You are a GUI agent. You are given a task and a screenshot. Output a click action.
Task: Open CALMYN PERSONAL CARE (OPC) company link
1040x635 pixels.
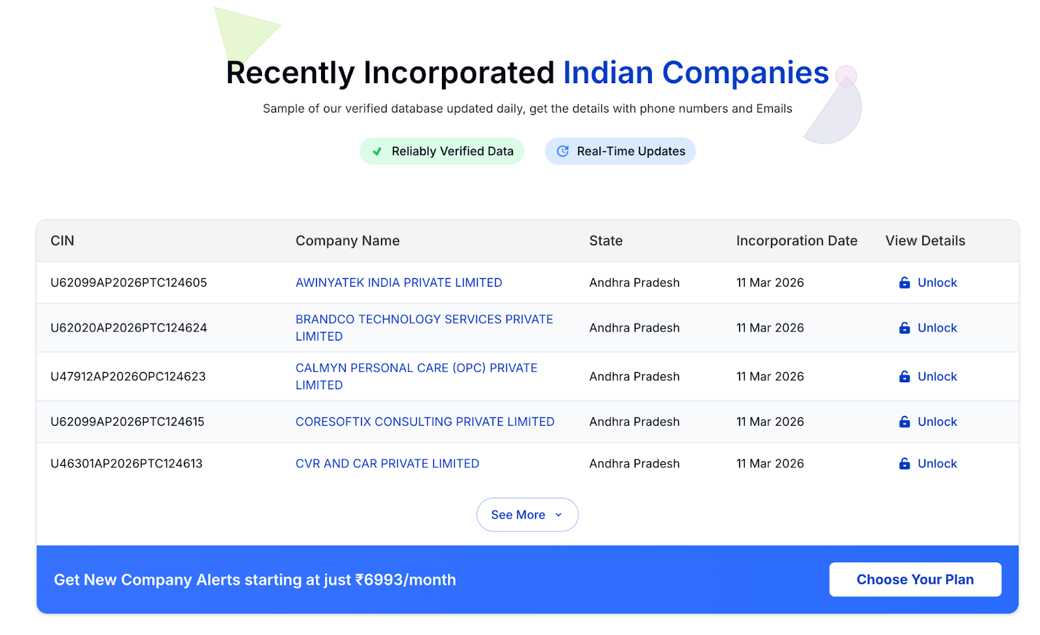pyautogui.click(x=416, y=369)
